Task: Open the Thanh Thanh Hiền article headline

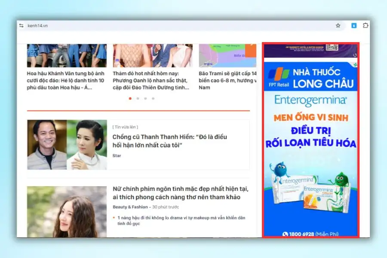Action: pyautogui.click(x=169, y=141)
